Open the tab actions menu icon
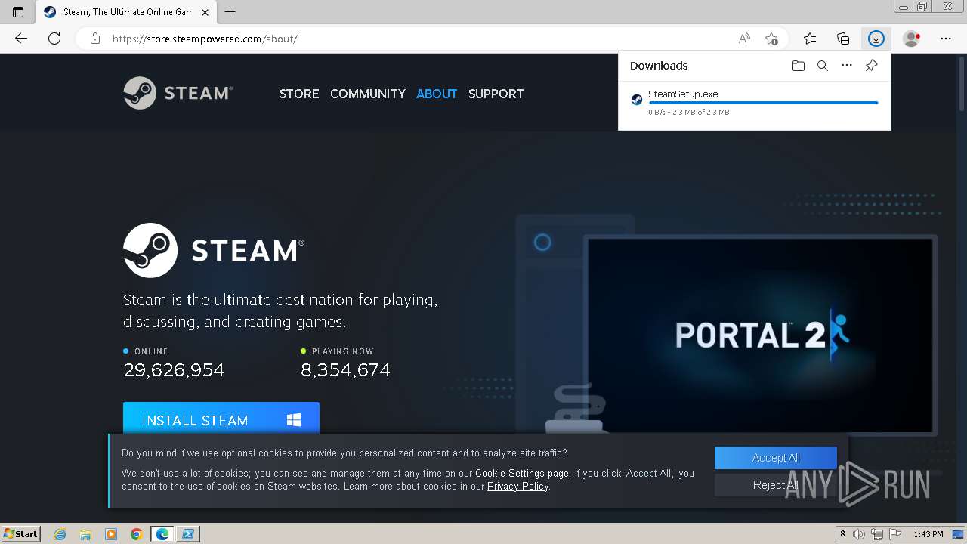 click(18, 12)
